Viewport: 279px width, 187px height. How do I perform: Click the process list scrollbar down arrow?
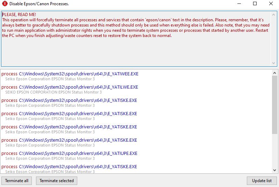[275, 170]
